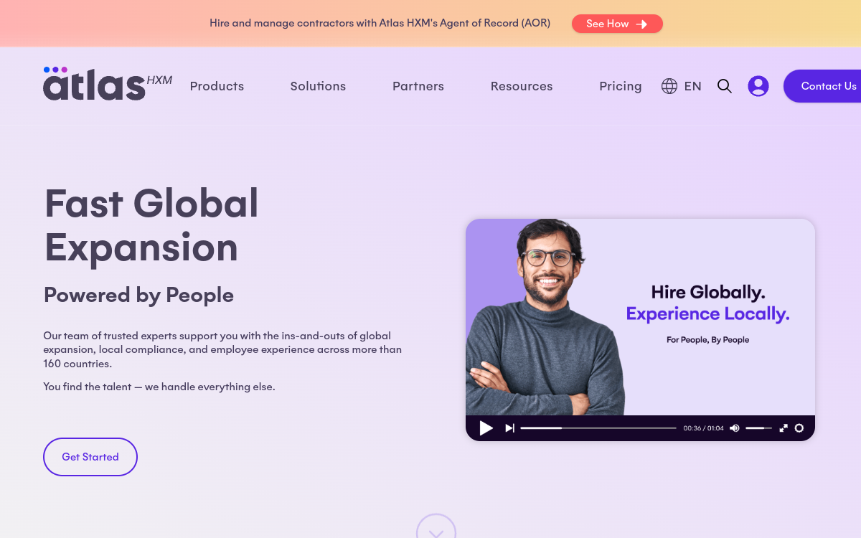This screenshot has height=538, width=861.
Task: Mute the video speaker icon
Action: tap(735, 428)
